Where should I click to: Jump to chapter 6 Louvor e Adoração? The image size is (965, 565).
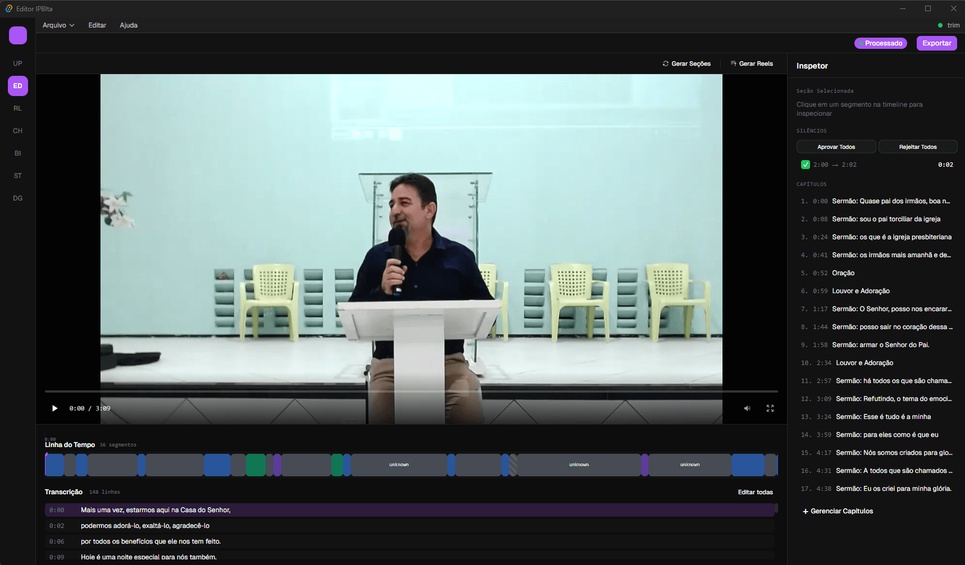tap(876, 291)
